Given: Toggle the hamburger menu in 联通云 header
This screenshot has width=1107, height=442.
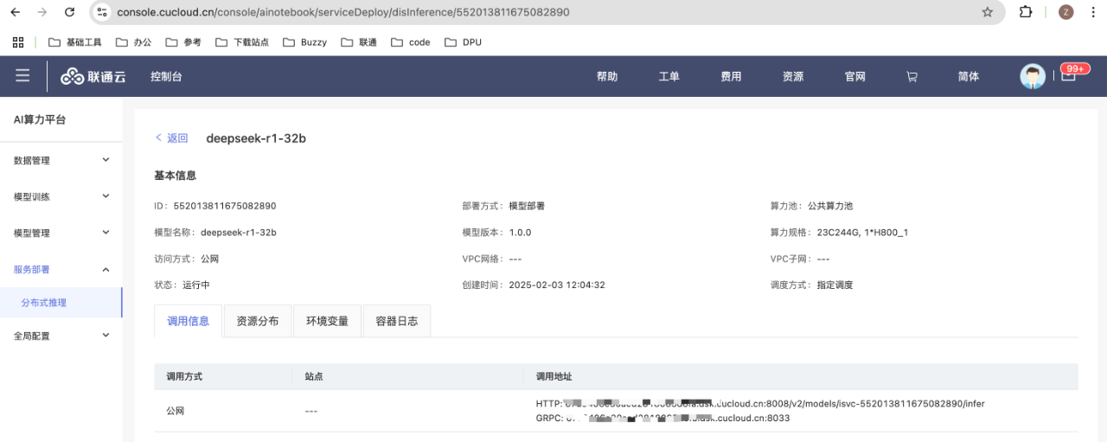Looking at the screenshot, I should coord(22,76).
